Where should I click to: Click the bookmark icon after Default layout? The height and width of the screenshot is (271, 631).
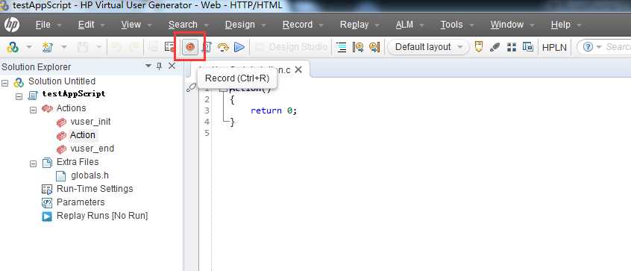[479, 47]
